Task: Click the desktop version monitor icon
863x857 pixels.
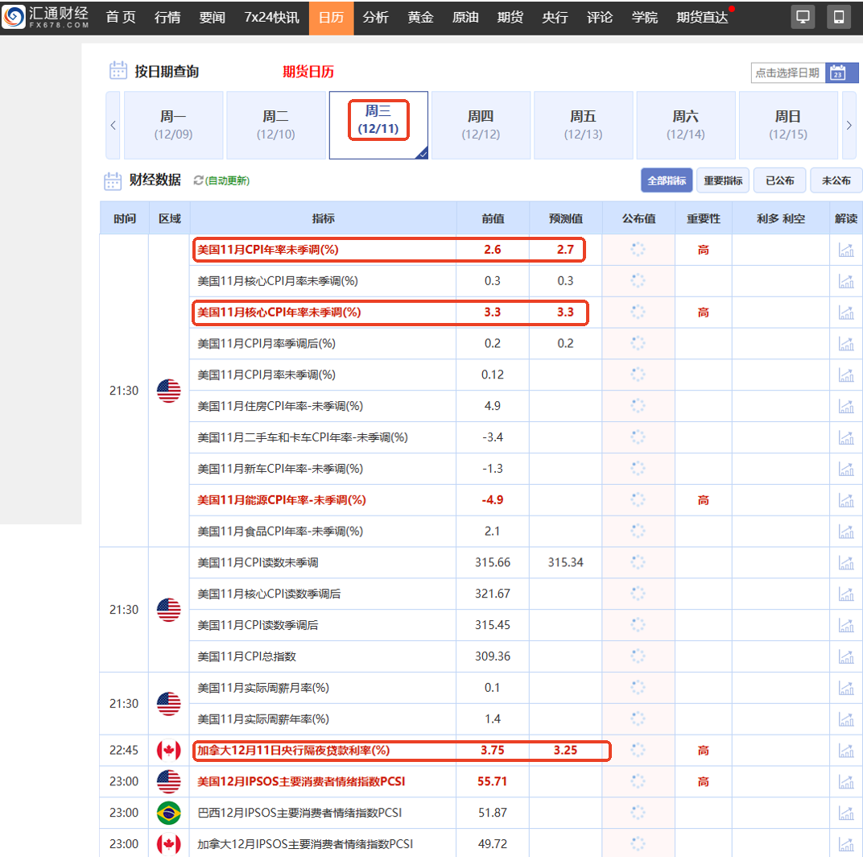Action: [803, 17]
